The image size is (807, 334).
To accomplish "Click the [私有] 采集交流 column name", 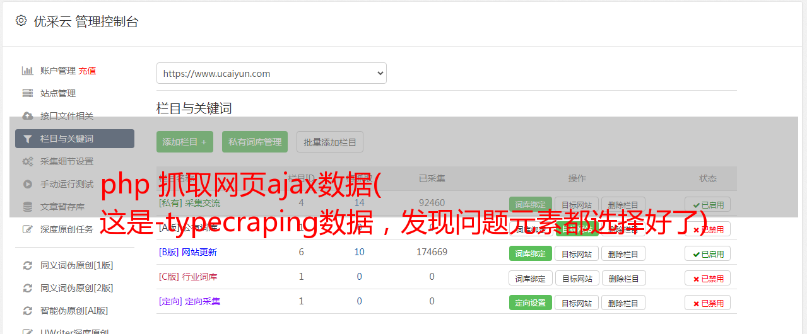I will 189,203.
